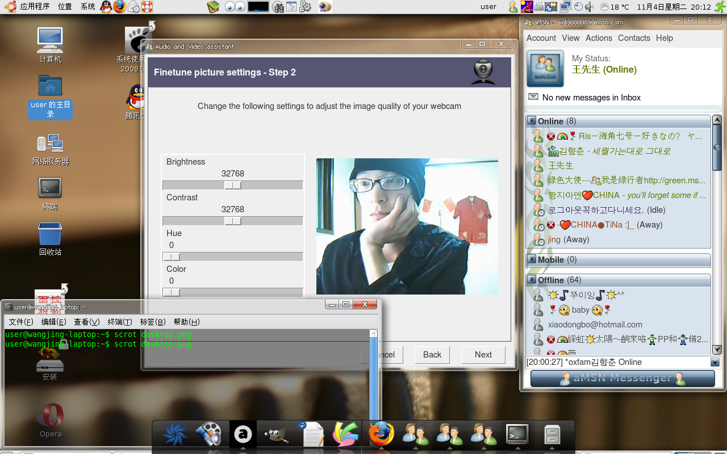Open the weather applet showing 18 °C

(x=615, y=7)
